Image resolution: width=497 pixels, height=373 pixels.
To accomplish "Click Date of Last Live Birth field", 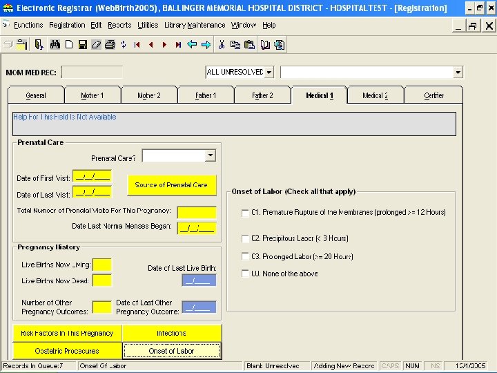I will tap(199, 280).
